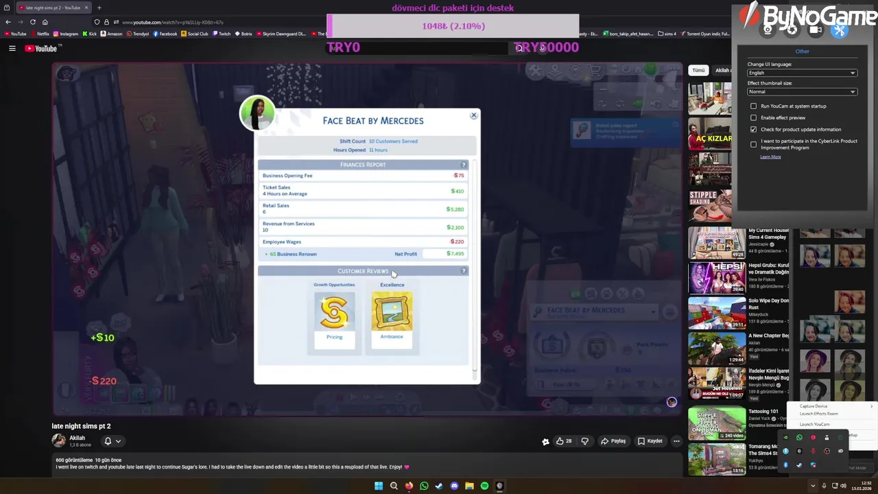Select the Tümü filter chip
The width and height of the screenshot is (878, 494).
tap(698, 70)
